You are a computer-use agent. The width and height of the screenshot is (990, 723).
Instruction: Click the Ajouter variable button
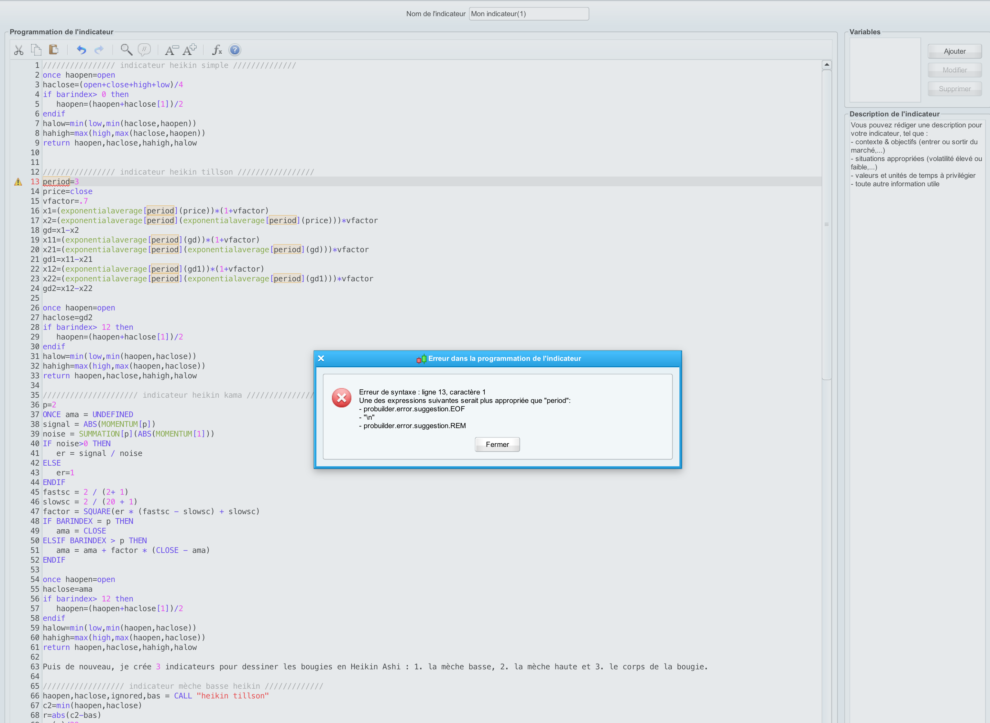click(x=954, y=51)
